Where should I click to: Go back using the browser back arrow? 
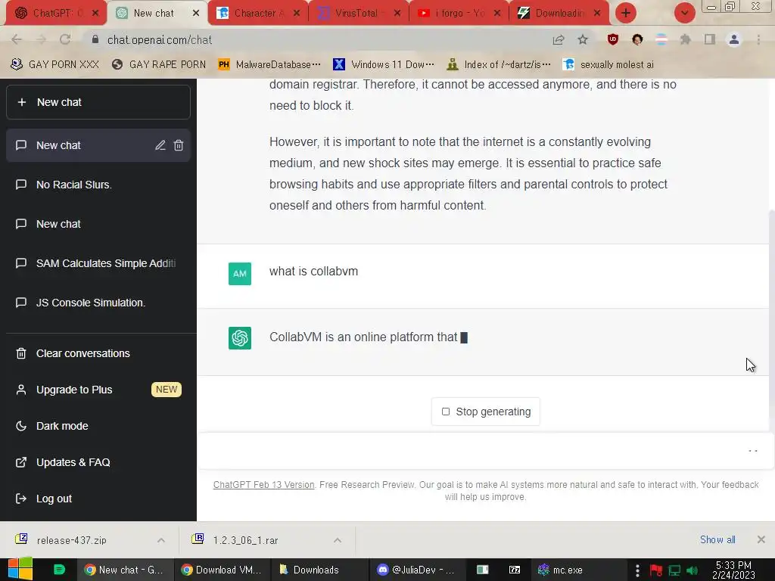coord(17,39)
